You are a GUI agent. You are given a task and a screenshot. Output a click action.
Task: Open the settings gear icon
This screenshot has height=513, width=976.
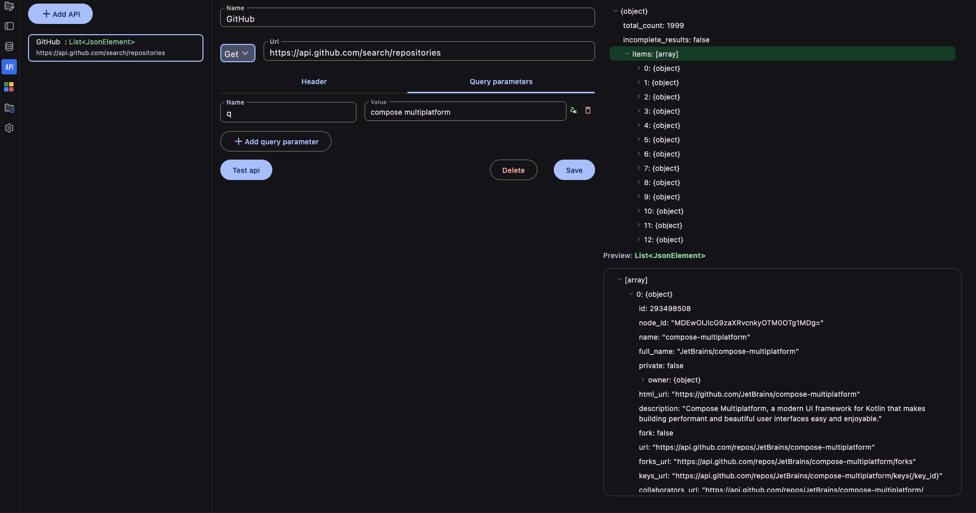[9, 128]
